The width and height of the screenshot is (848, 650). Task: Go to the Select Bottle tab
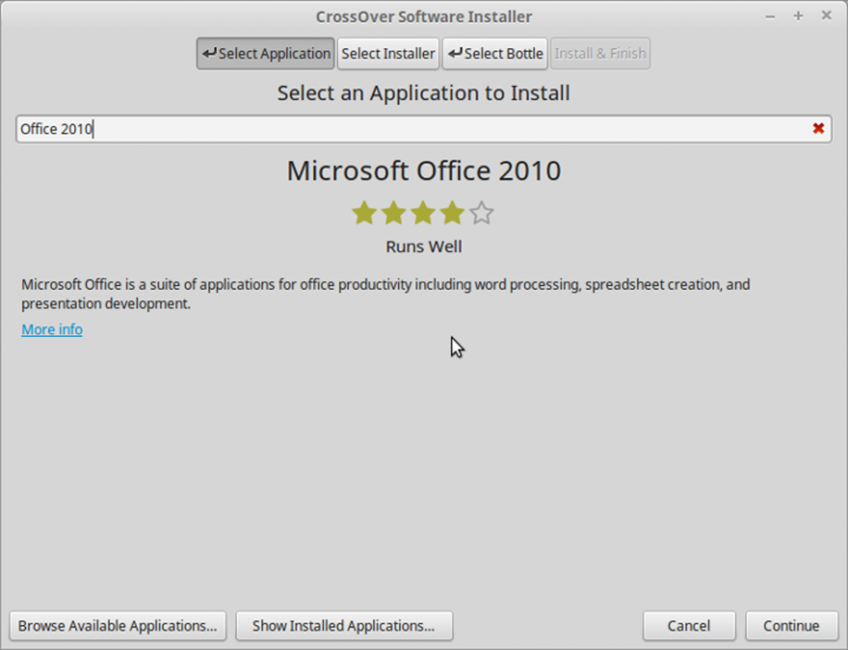click(x=495, y=54)
